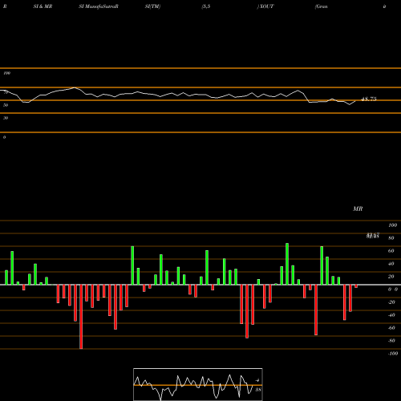Image resolution: width=401 pixels, height=401 pixels.
Task: Click the MR axis label -20
Action: (x=391, y=302)
